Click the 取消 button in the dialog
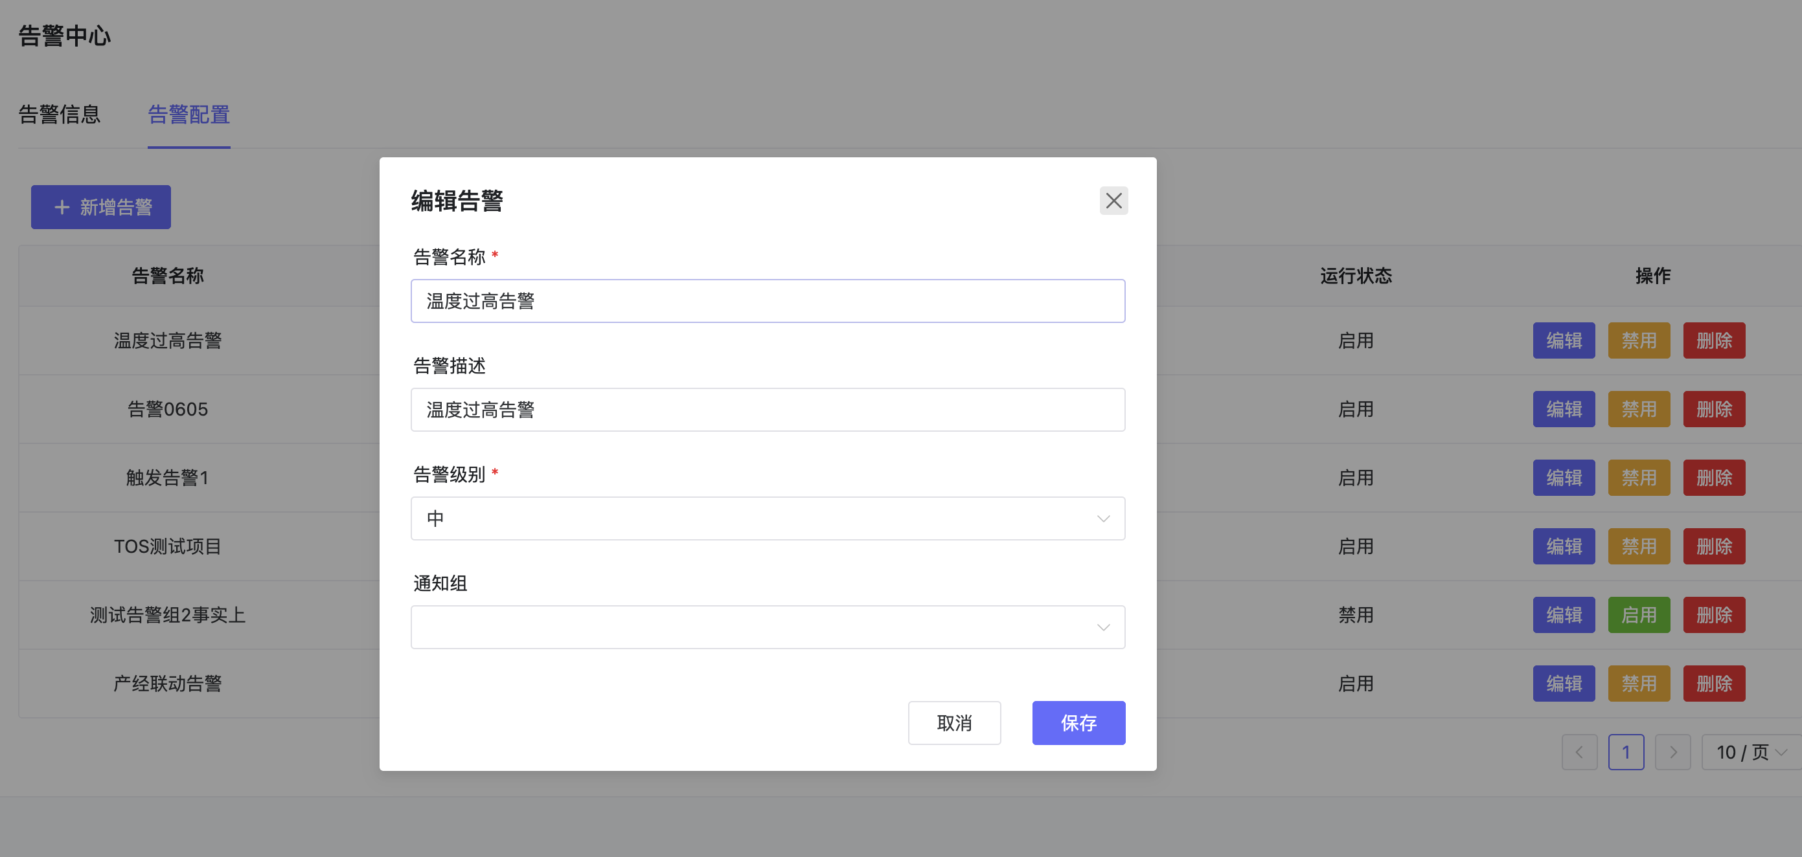The image size is (1802, 857). click(x=954, y=723)
